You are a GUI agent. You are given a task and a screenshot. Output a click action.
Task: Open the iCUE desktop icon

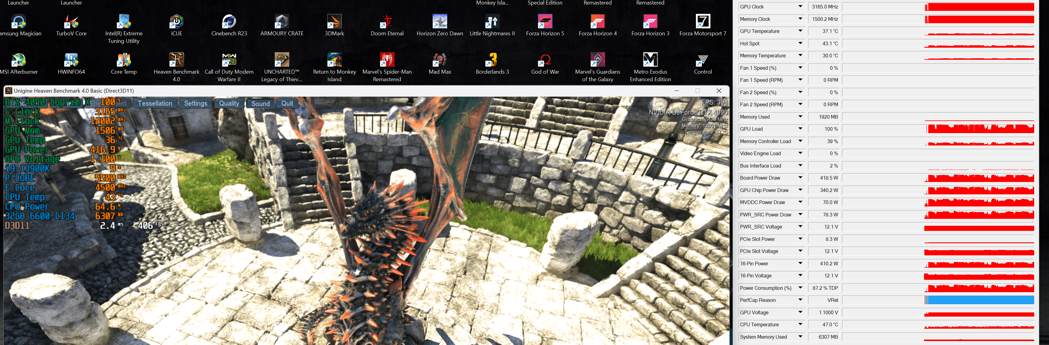click(x=176, y=22)
